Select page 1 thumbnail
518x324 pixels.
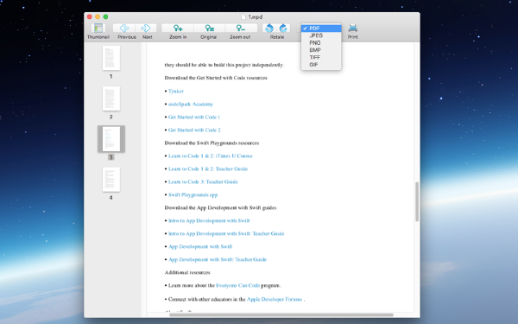[111, 58]
